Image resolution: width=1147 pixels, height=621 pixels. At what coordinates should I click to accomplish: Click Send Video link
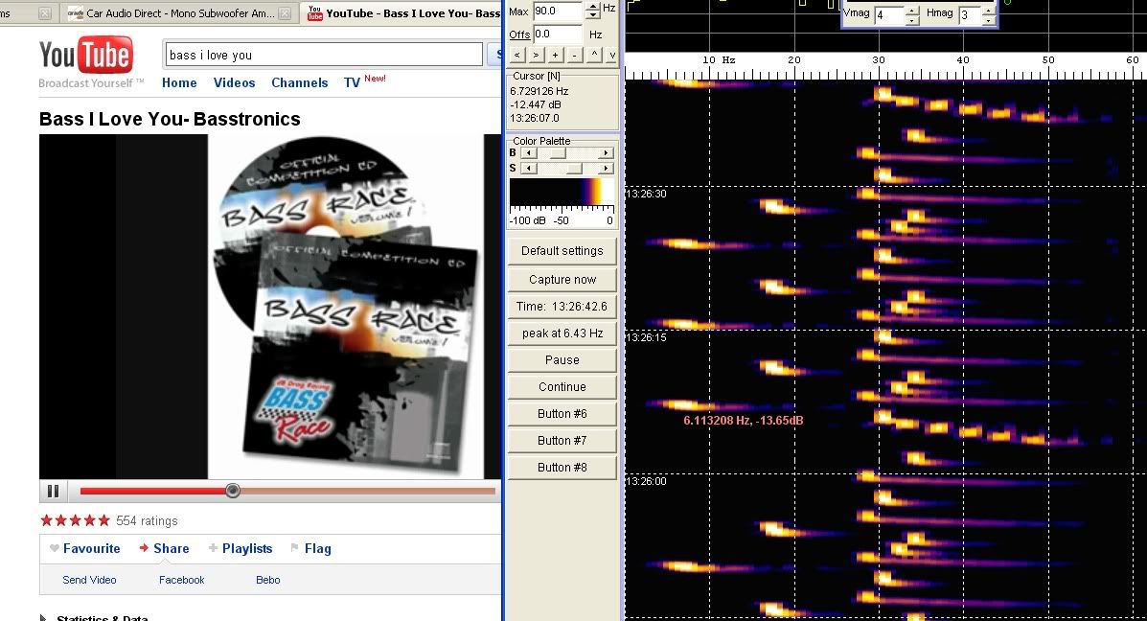coord(89,579)
